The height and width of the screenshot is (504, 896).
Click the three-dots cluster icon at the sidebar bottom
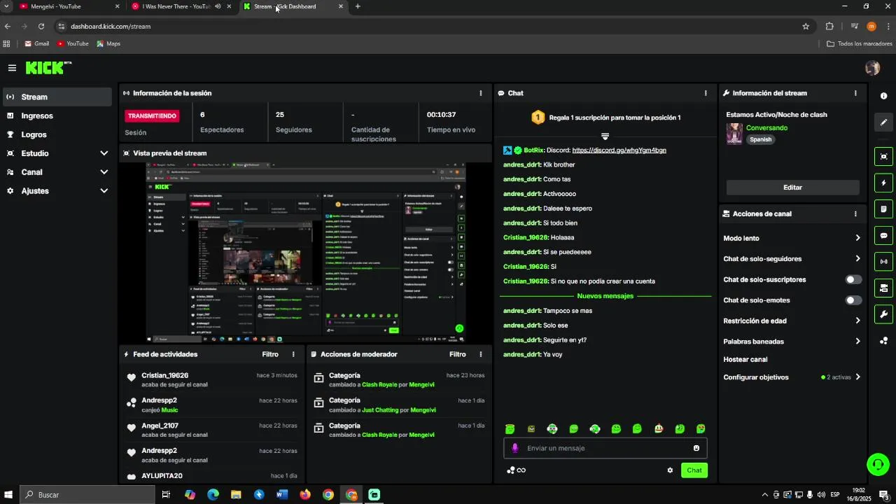(883, 341)
